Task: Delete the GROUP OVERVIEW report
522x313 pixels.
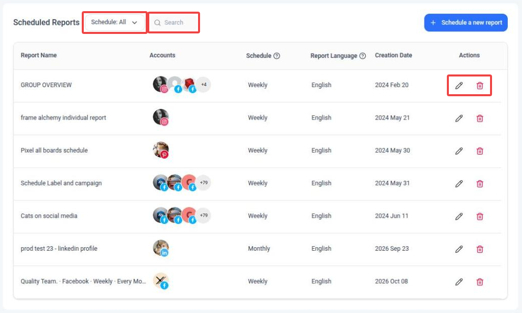Action: point(480,86)
